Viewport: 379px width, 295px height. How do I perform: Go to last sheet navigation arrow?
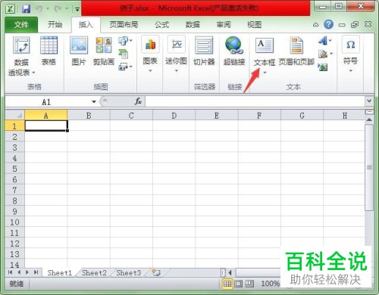click(x=36, y=272)
